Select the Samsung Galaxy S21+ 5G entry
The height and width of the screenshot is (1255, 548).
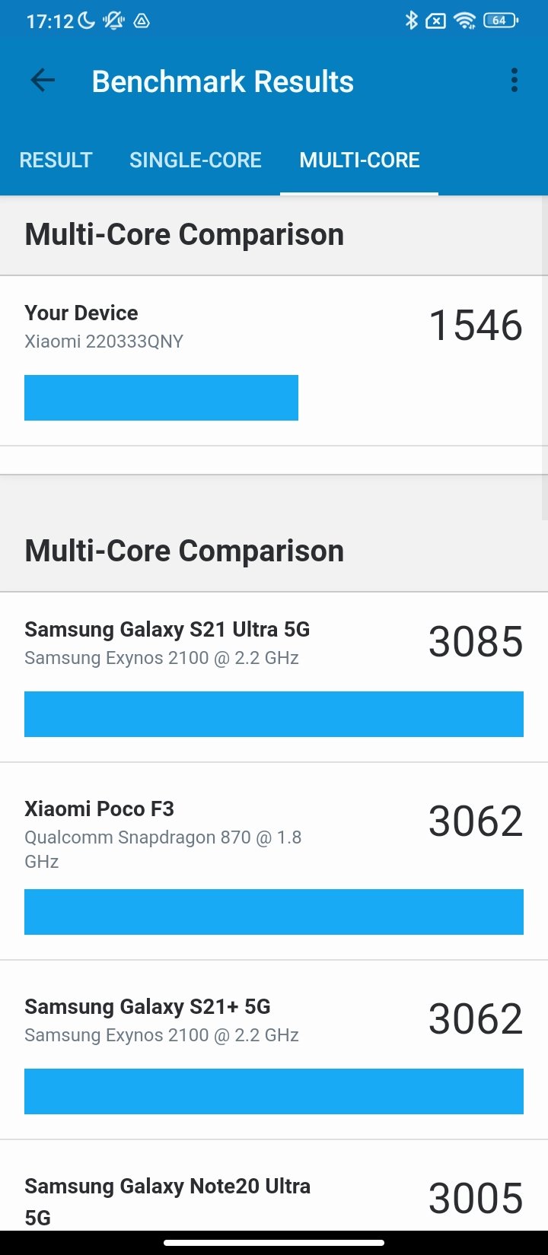pyautogui.click(x=274, y=1050)
